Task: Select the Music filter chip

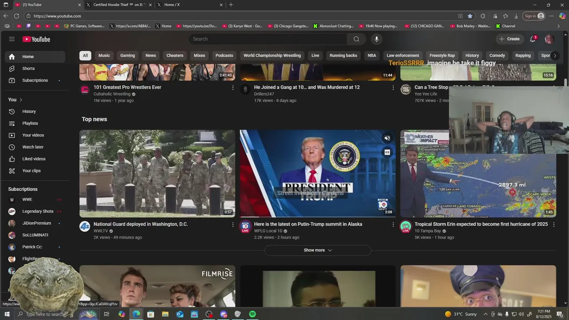Action: 104,56
